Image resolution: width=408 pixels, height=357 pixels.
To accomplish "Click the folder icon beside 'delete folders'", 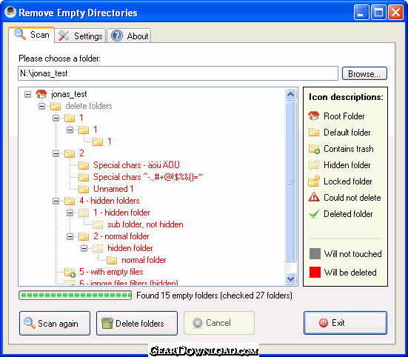I will point(56,106).
